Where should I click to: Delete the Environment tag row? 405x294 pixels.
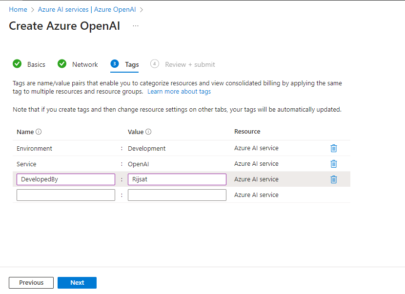coord(333,148)
